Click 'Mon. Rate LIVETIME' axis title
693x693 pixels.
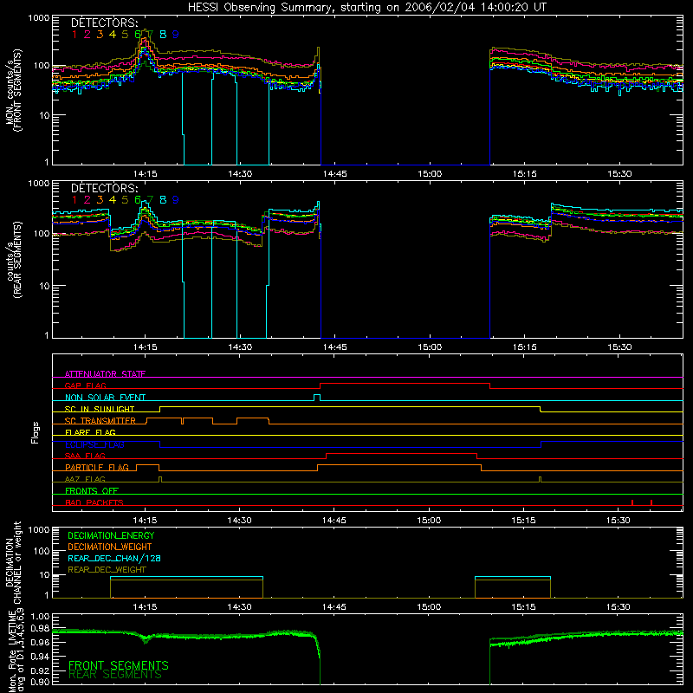(x=13, y=651)
